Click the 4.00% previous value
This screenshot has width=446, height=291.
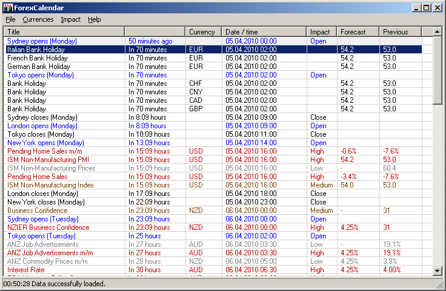coord(391,270)
